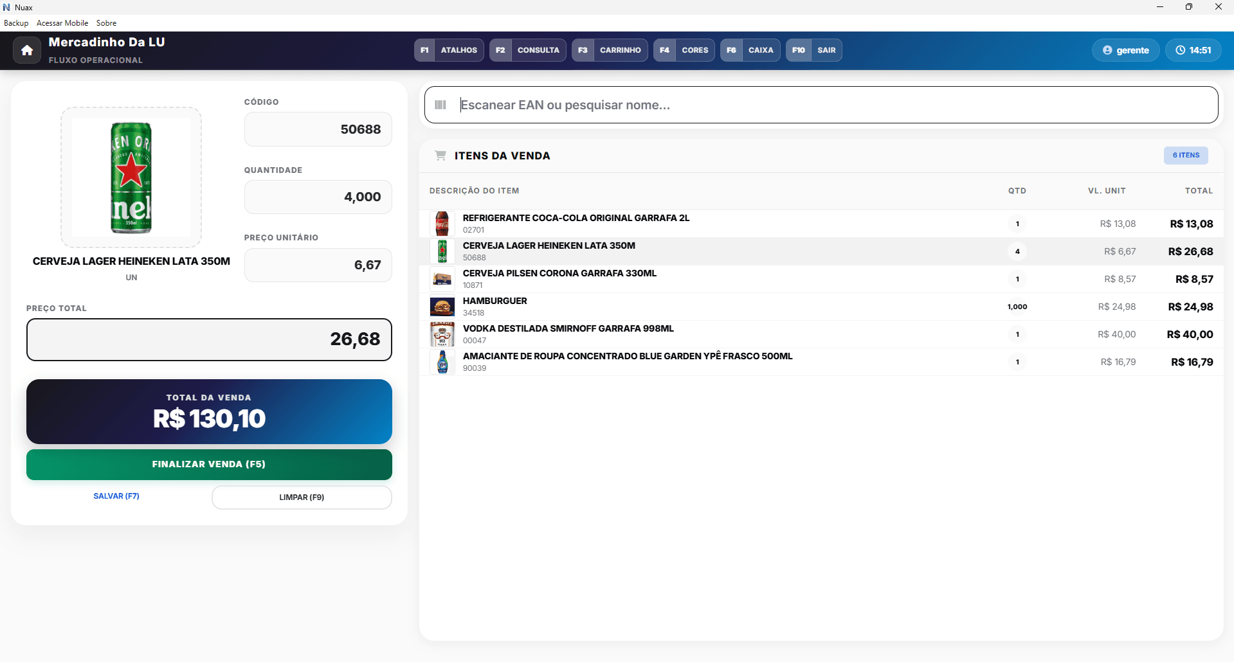Click total R$ 40,00 for Smirnoff vodka
Screen dimensions: 1234x662
point(1190,334)
